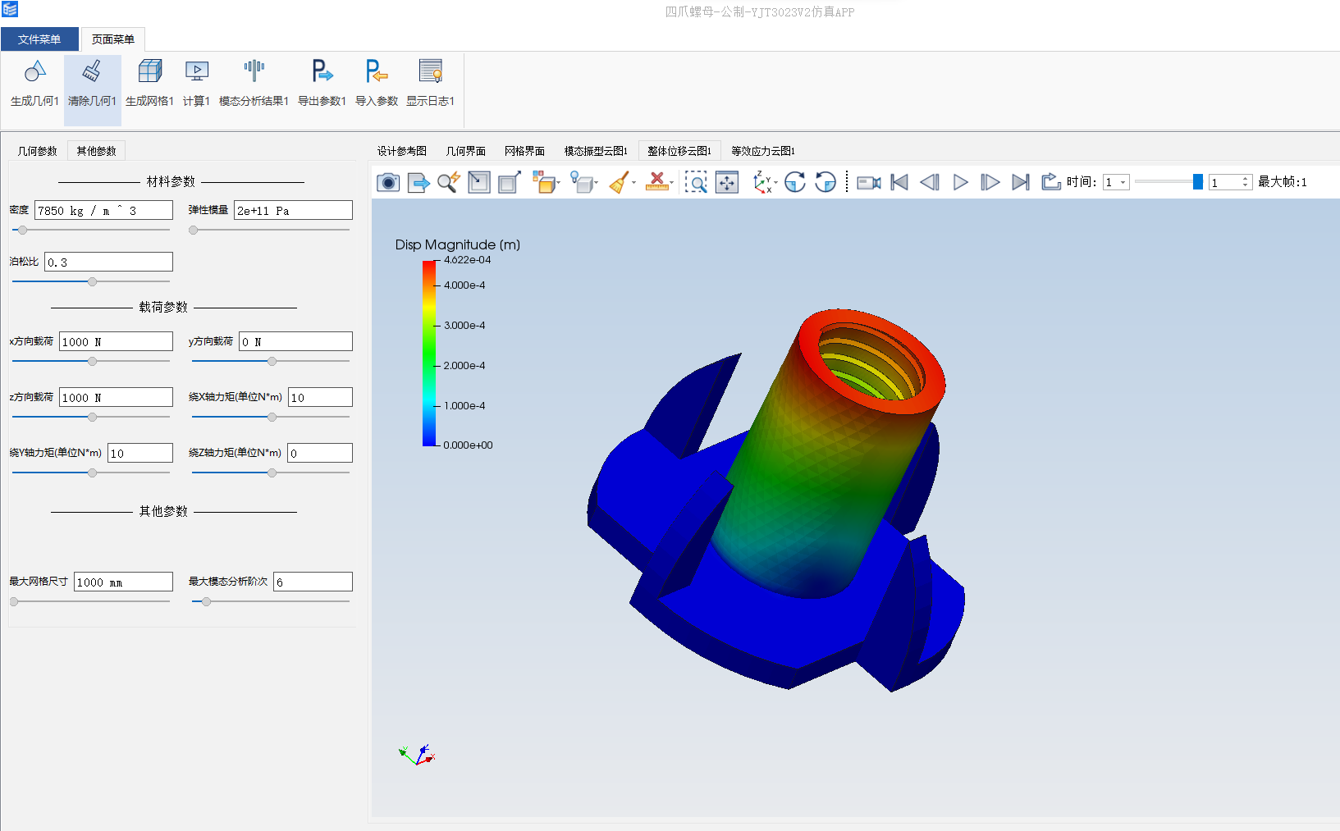Run the 计算1 compute icon
Image resolution: width=1340 pixels, height=831 pixels.
[197, 72]
